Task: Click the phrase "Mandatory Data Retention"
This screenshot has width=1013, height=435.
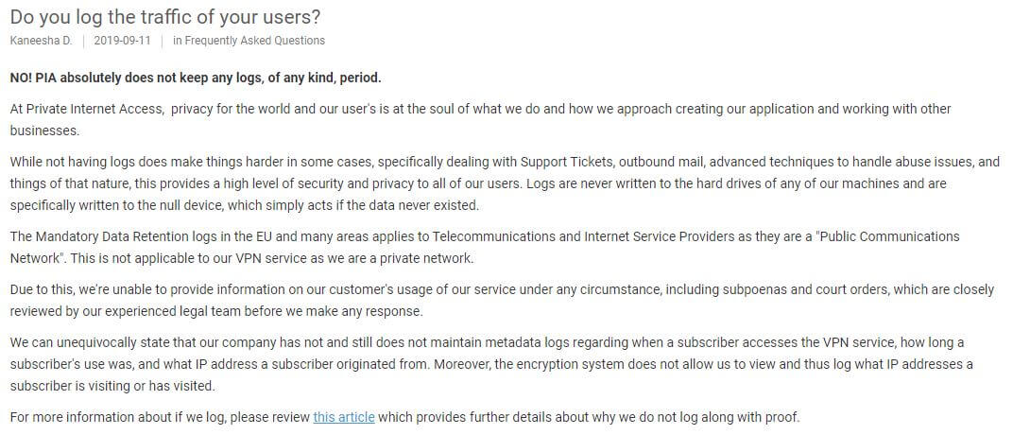Action: pyautogui.click(x=99, y=235)
